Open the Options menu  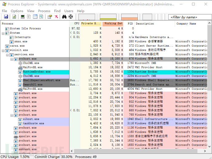pyautogui.click(x=17, y=11)
